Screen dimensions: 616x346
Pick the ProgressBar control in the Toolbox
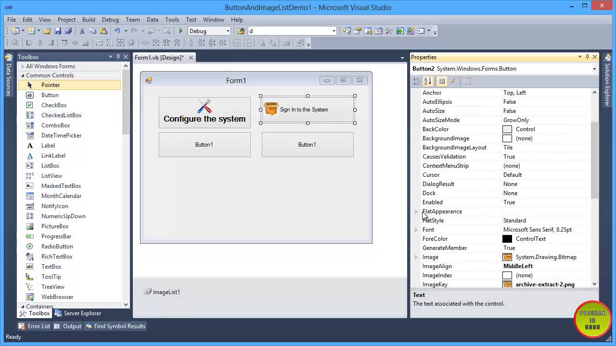[x=56, y=236]
